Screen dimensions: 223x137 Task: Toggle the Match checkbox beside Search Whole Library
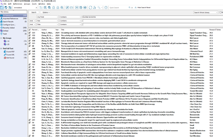point(220,12)
